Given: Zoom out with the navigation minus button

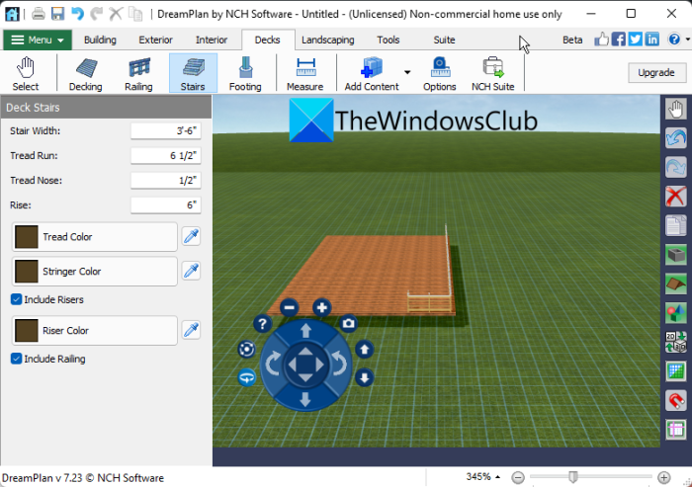Looking at the screenshot, I should pyautogui.click(x=290, y=307).
